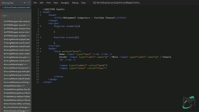Screen dimensions: 199x112
Task: Open the Working Files gear settings
Action: (x=25, y=3)
